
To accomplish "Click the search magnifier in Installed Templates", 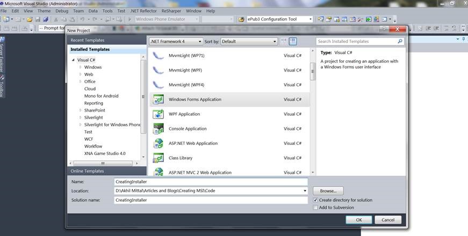I will [400, 41].
